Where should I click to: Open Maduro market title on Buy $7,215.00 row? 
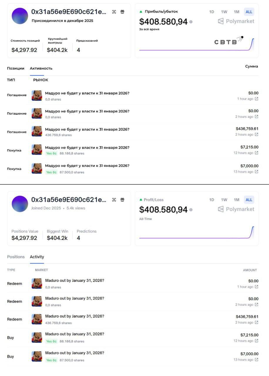(x=75, y=334)
